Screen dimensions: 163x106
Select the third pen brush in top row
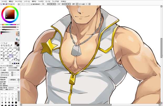[x=11, y=49]
